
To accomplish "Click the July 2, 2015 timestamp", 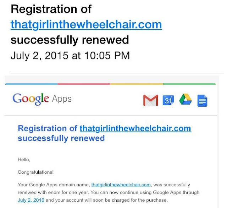I will click(70, 56).
